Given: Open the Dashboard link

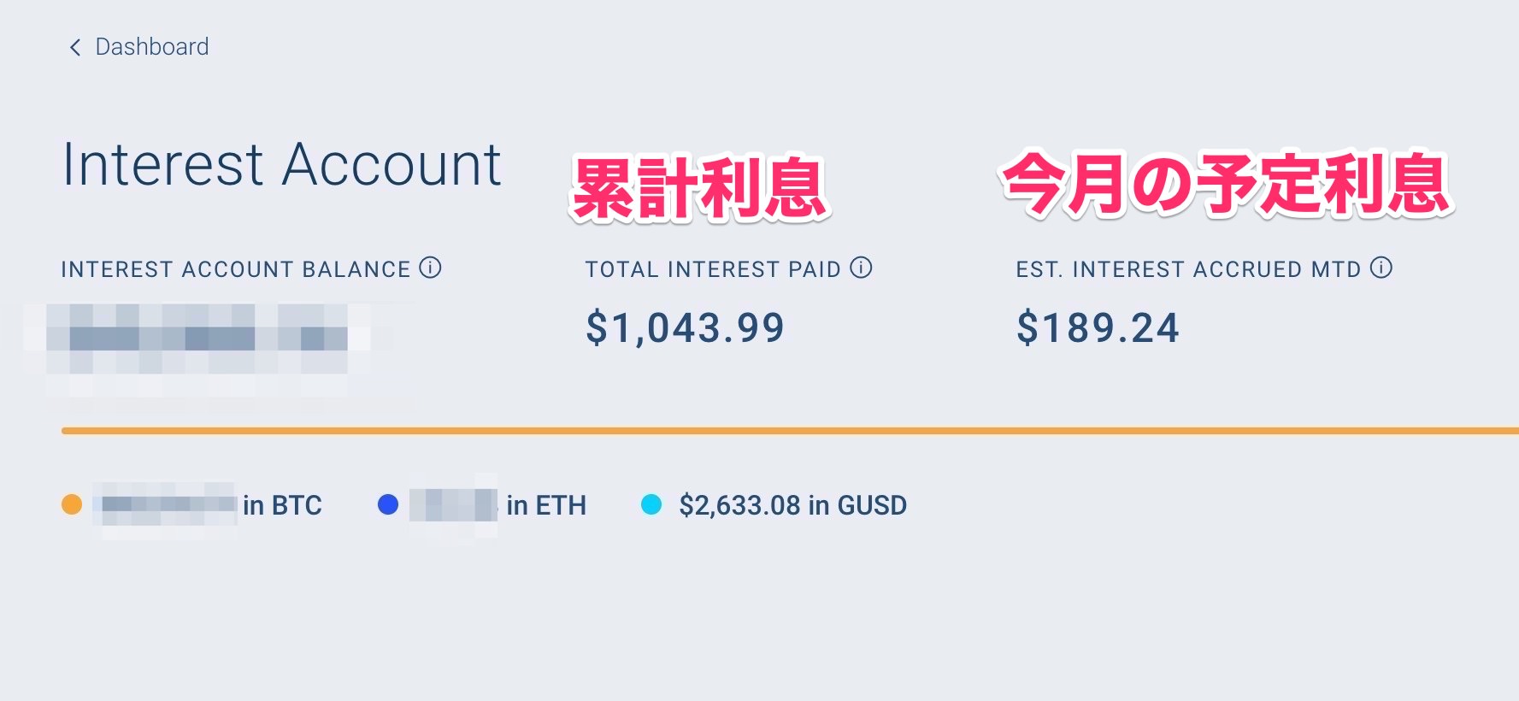Looking at the screenshot, I should click(151, 47).
